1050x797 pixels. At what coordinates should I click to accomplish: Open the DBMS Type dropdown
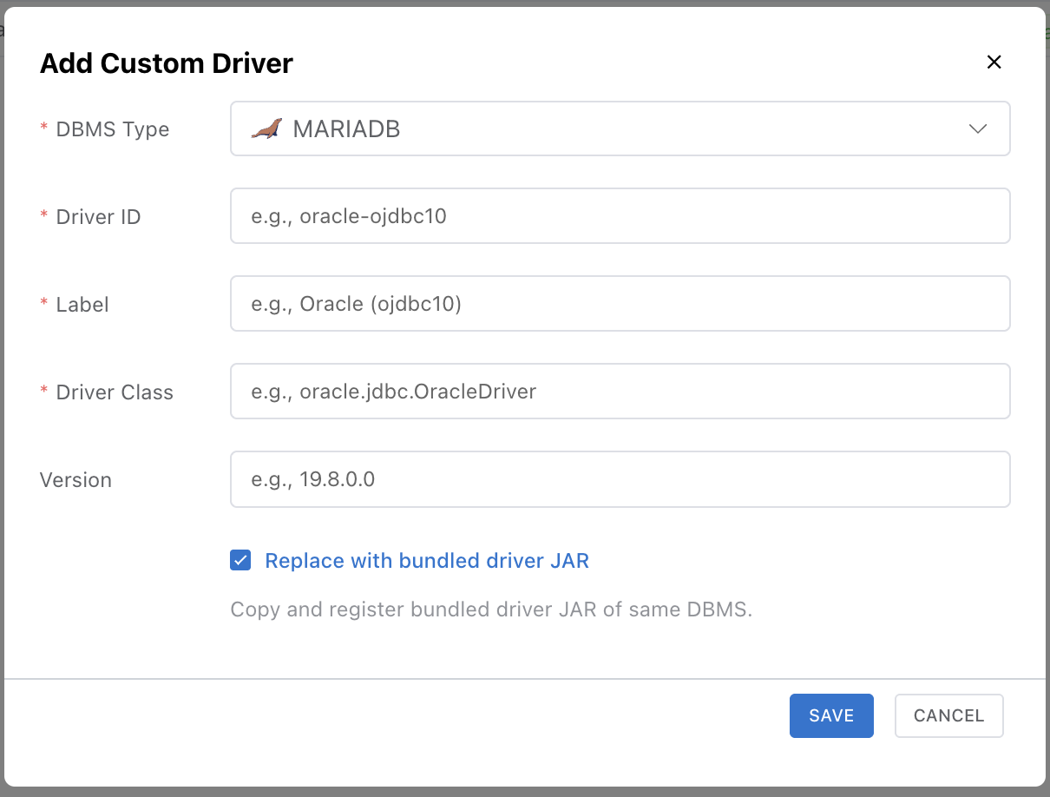pyautogui.click(x=620, y=129)
